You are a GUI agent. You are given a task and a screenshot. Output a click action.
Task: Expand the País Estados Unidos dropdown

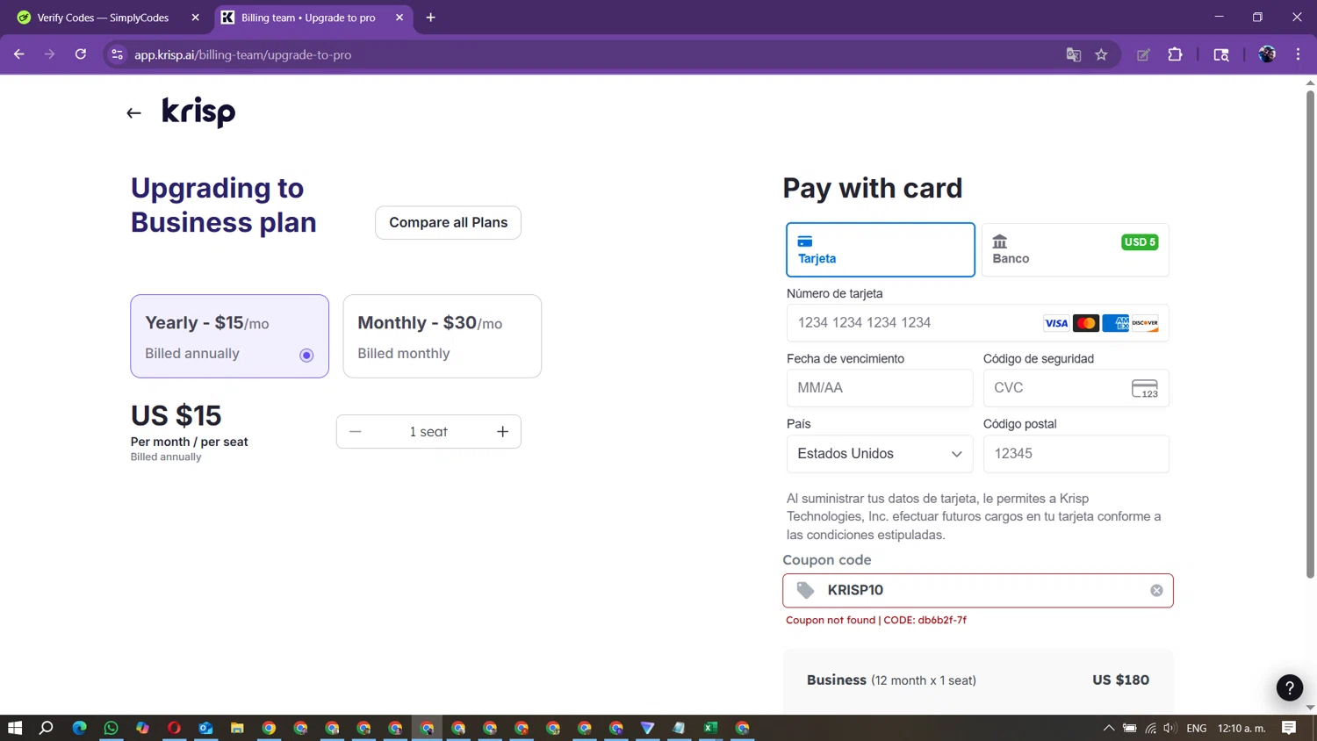click(x=880, y=454)
